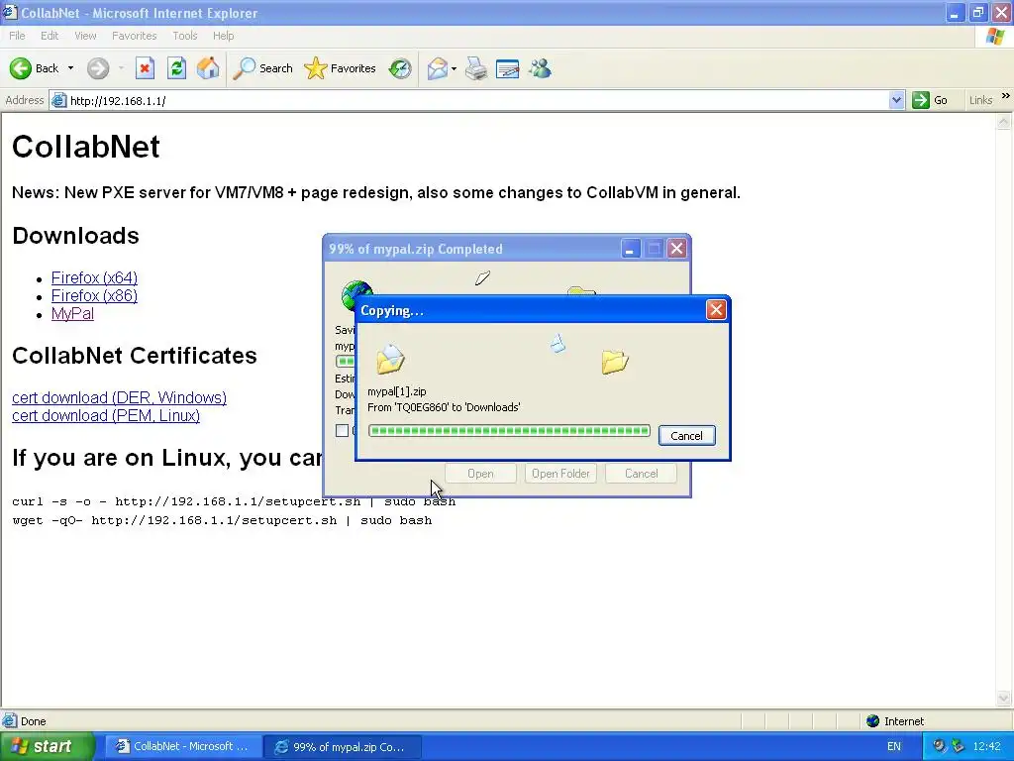The width and height of the screenshot is (1014, 761).
Task: Click the Links toolbar label
Action: point(980,100)
